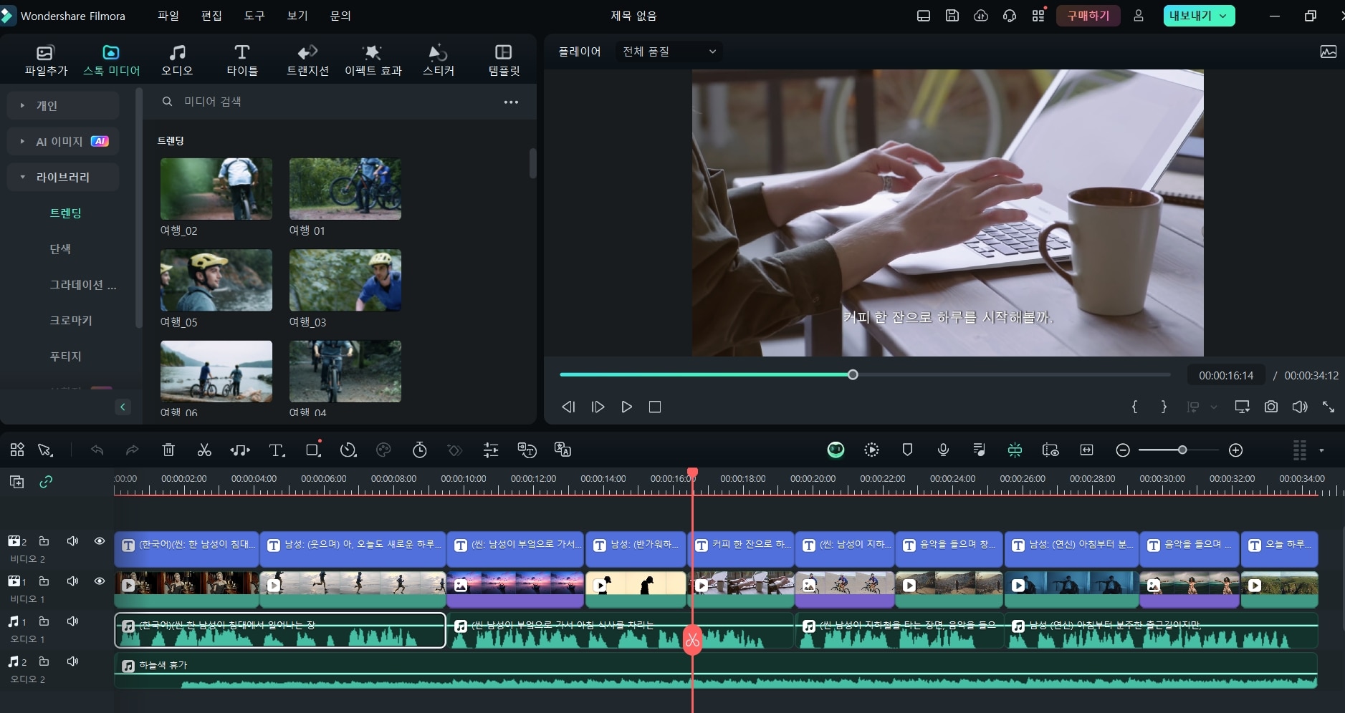The height and width of the screenshot is (713, 1345).
Task: Open the crop tool in timeline toolbar
Action: point(313,450)
